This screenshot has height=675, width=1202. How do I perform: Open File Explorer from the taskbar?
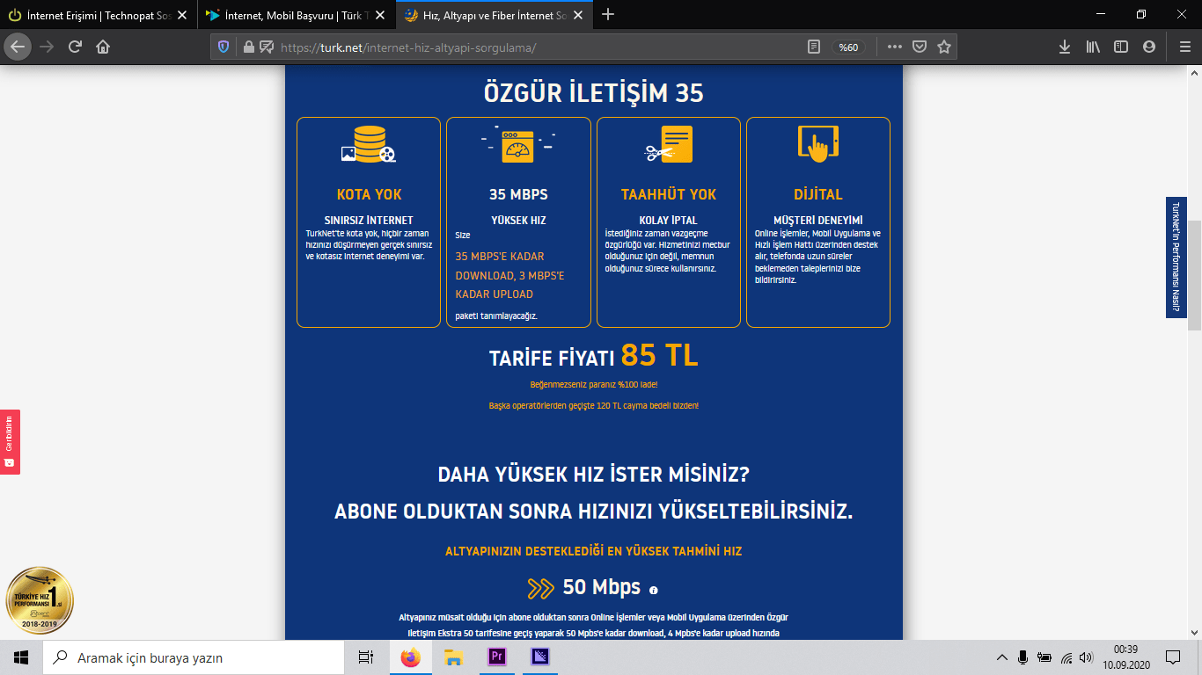pos(453,657)
